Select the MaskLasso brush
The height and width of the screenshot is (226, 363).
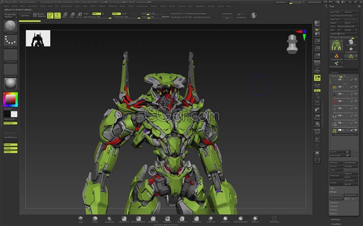pos(182,219)
